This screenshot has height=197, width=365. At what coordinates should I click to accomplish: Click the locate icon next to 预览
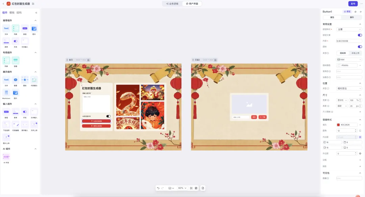356,11
